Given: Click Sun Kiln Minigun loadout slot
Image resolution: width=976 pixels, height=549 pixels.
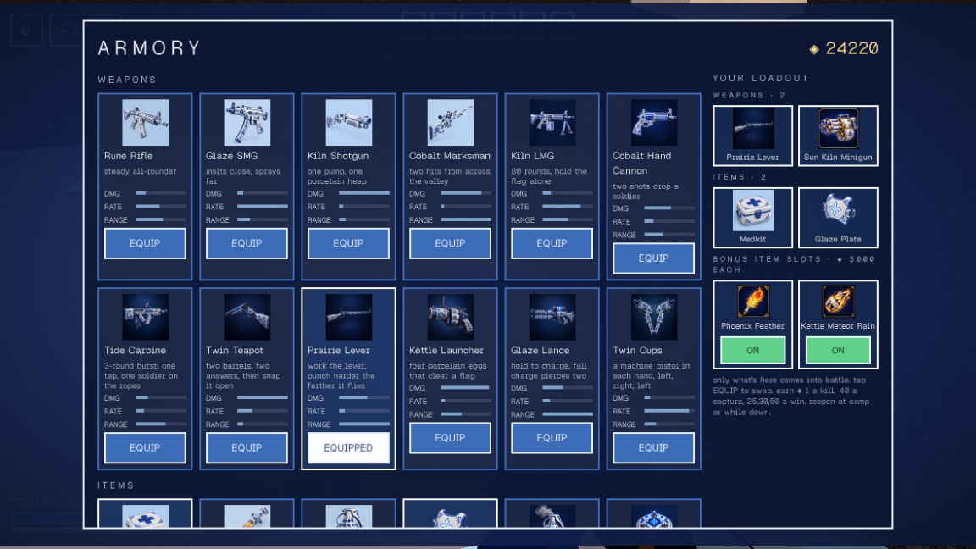Looking at the screenshot, I should click(838, 136).
